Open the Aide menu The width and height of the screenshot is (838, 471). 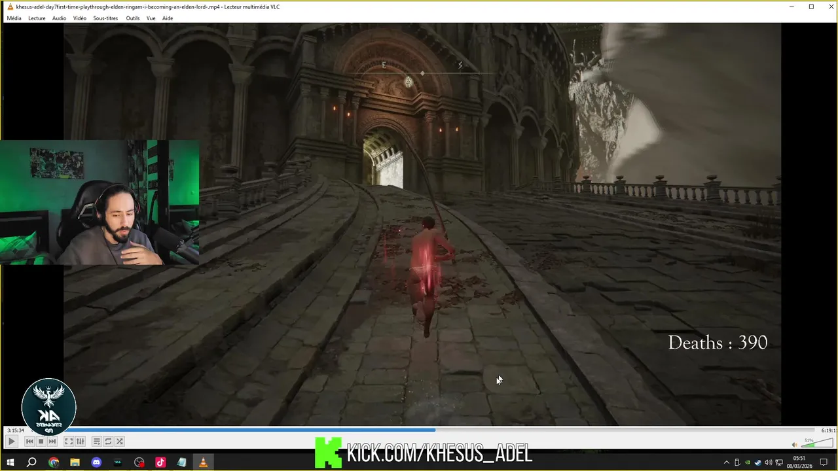[x=168, y=18]
